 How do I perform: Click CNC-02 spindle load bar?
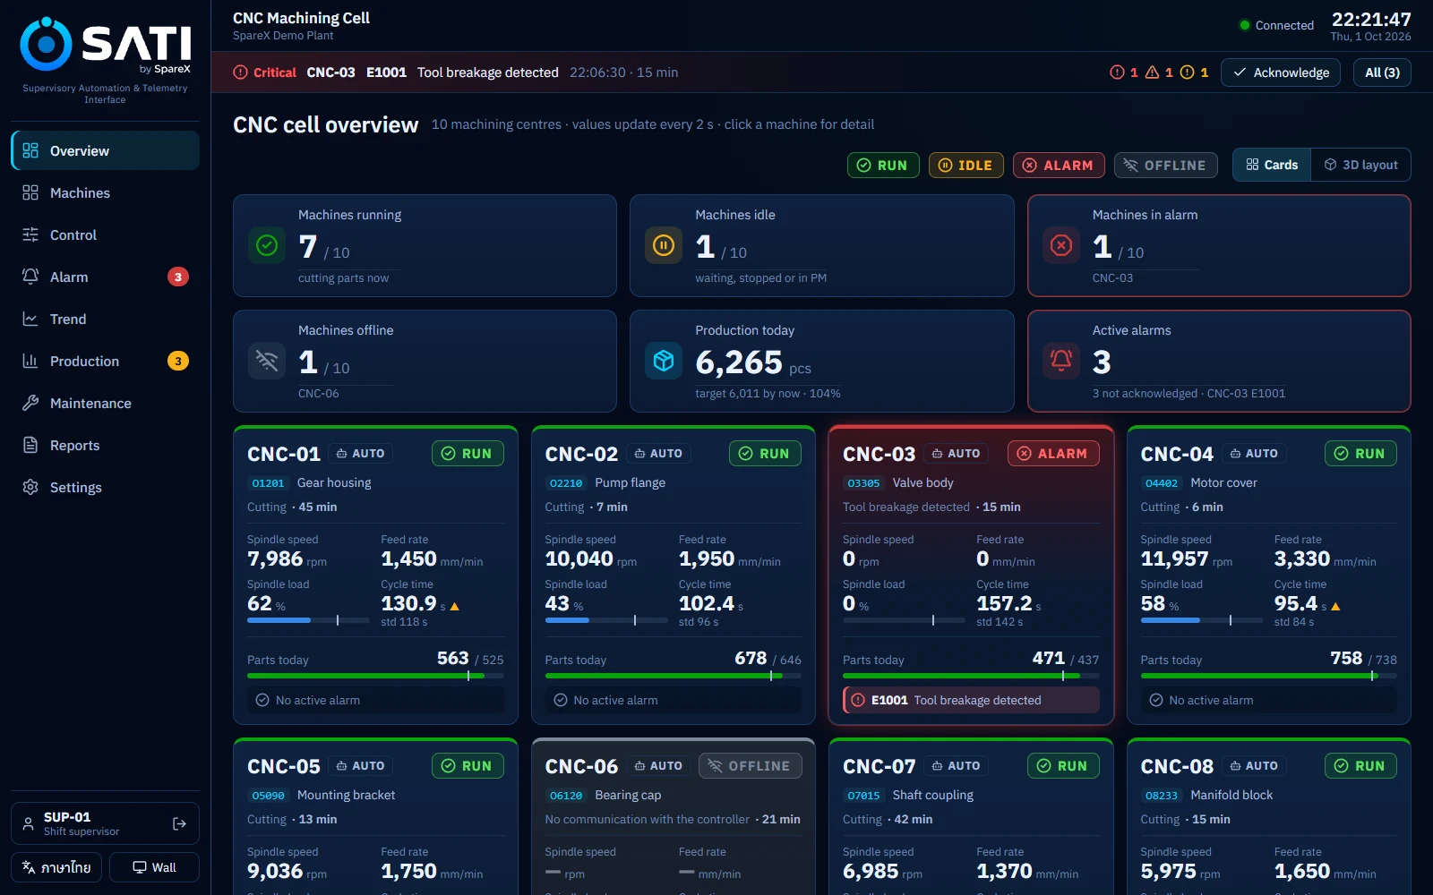[x=605, y=620]
